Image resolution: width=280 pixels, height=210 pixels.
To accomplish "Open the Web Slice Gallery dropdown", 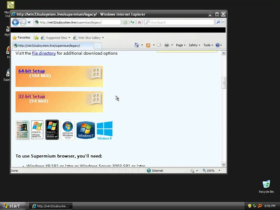I will coord(89,38).
